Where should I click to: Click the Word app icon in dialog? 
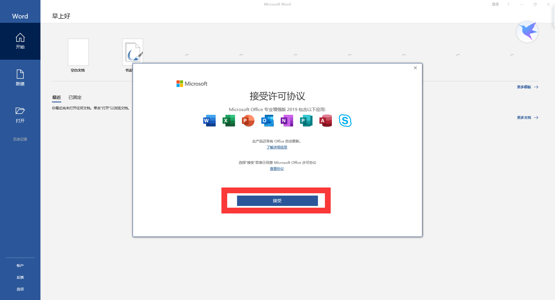coord(210,121)
